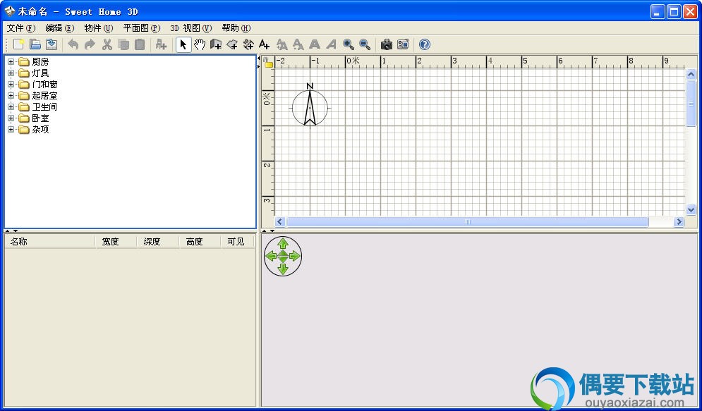The height and width of the screenshot is (411, 702).
Task: Decrease text size toolbar icon
Action: tap(298, 44)
